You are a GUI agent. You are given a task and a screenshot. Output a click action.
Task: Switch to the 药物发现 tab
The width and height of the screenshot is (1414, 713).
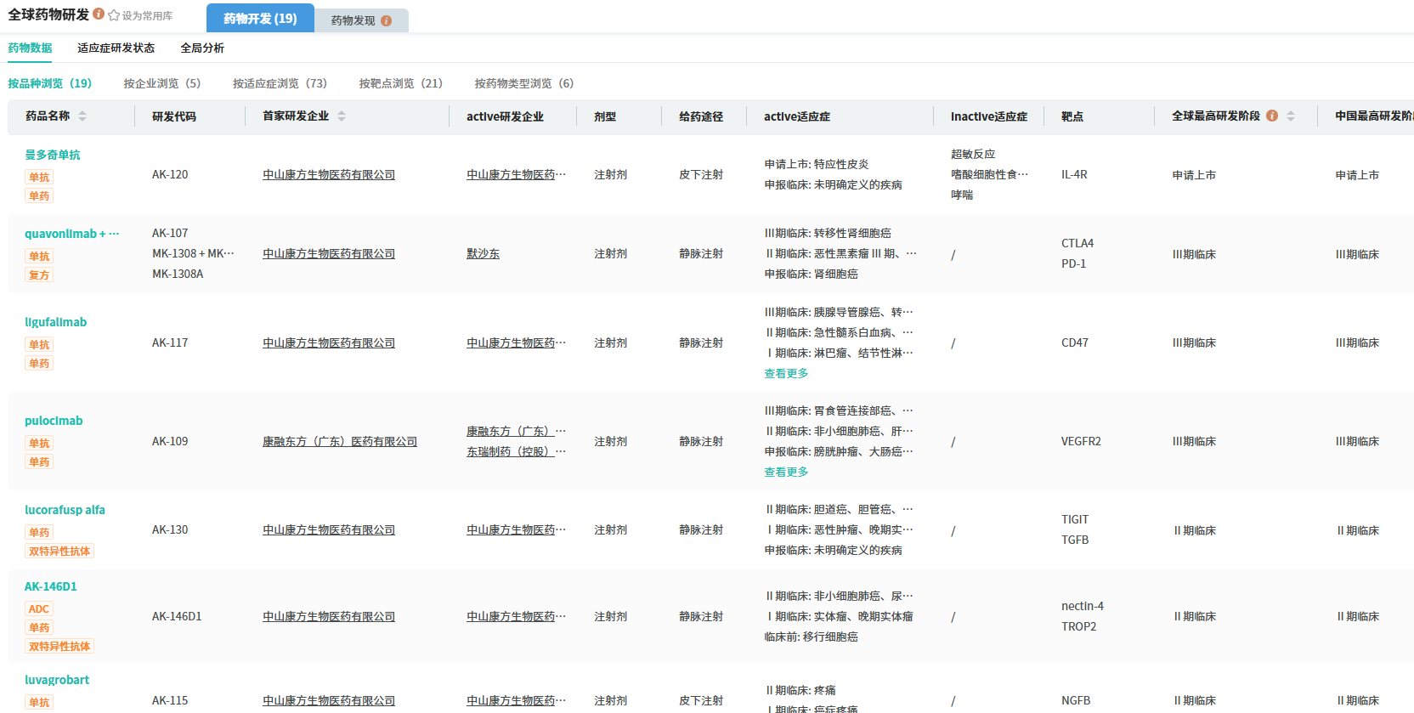362,20
